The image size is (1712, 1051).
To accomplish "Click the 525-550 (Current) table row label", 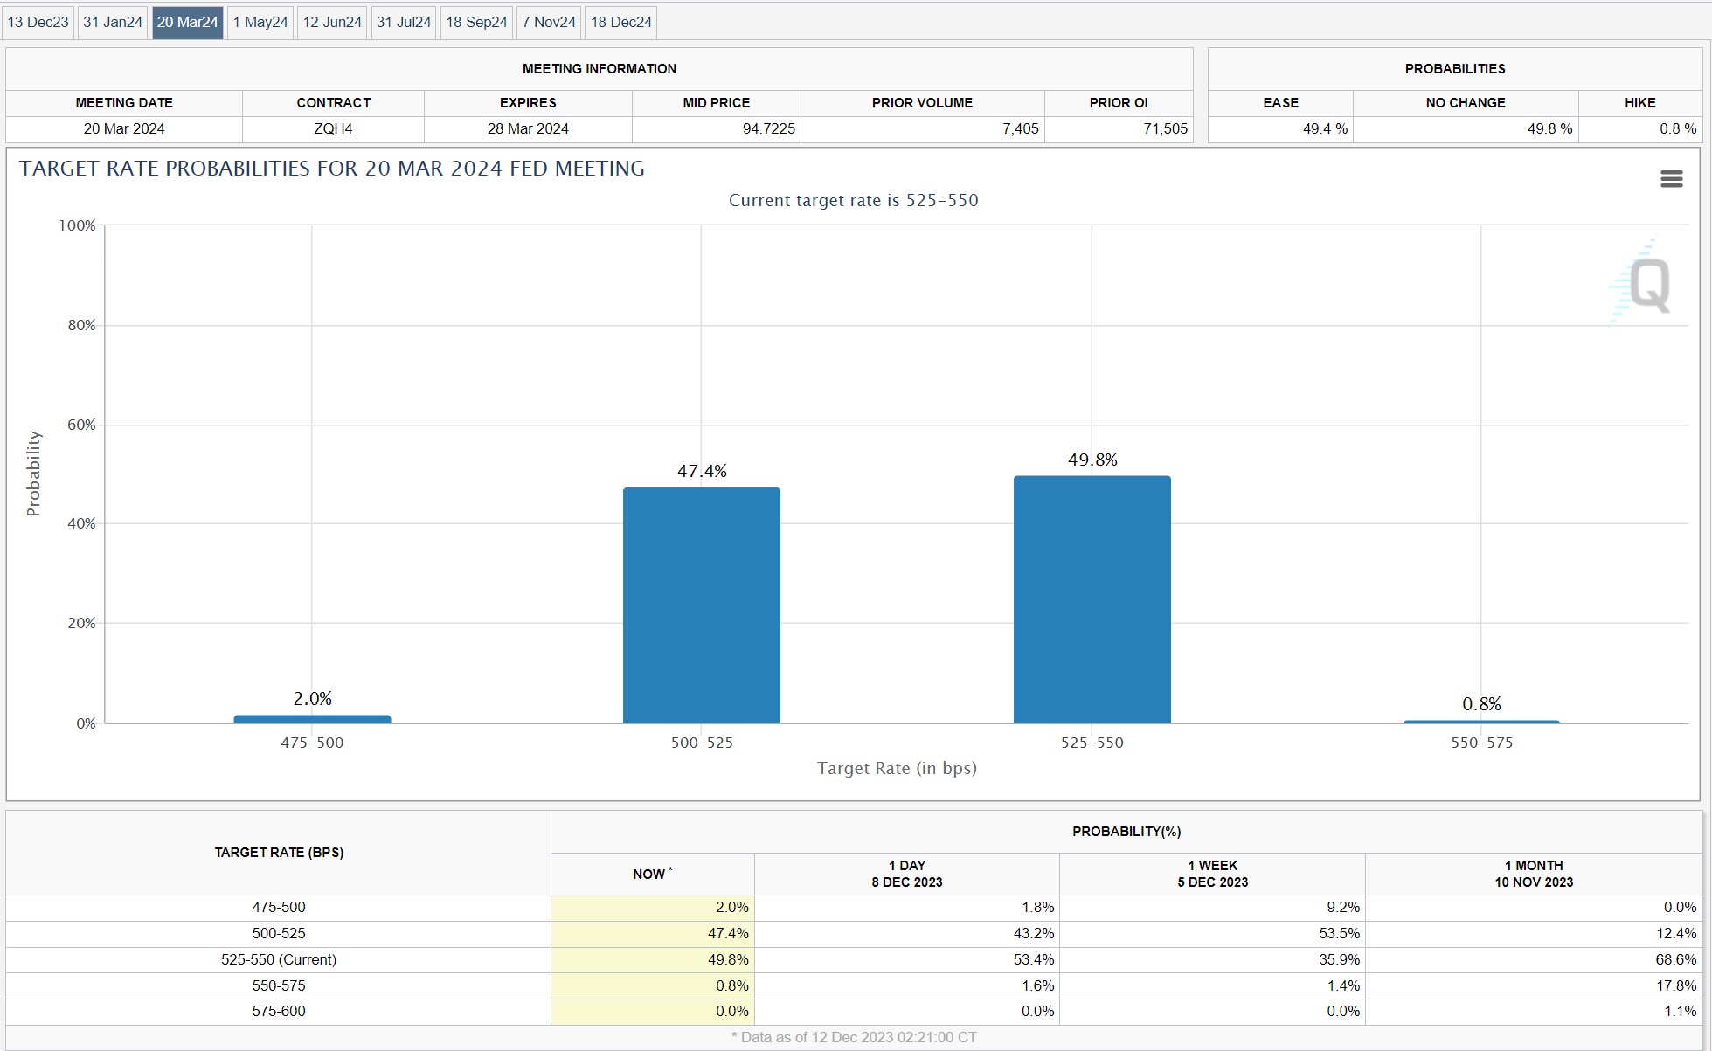I will tap(279, 959).
